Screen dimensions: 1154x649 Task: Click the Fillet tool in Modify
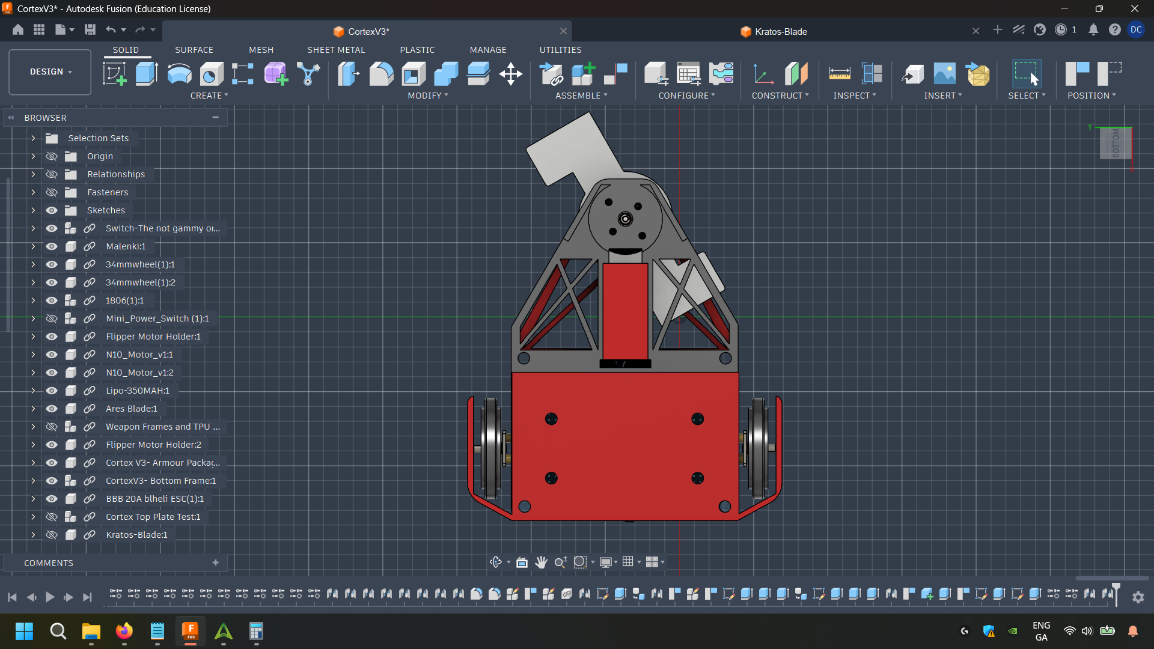coord(381,74)
